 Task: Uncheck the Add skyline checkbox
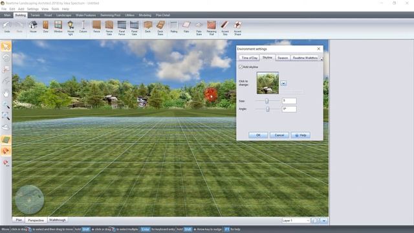coord(241,67)
